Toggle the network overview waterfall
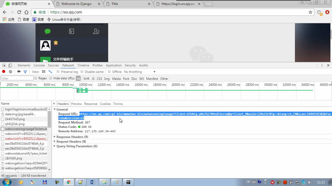 tap(50, 72)
